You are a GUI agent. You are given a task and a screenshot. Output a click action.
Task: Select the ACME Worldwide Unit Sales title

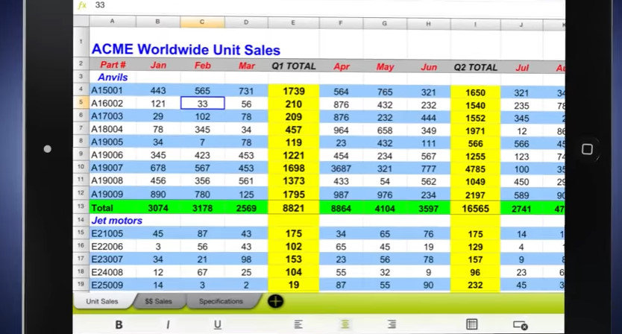click(186, 50)
